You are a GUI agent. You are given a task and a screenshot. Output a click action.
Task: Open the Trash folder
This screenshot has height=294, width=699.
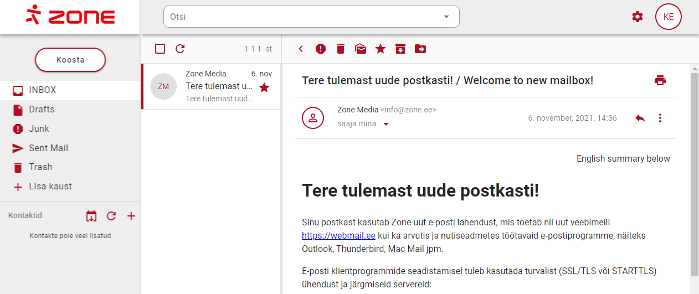pos(70,167)
